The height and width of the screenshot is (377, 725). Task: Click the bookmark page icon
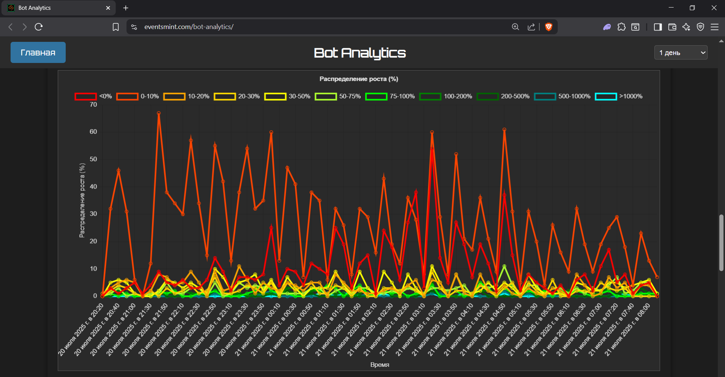116,27
